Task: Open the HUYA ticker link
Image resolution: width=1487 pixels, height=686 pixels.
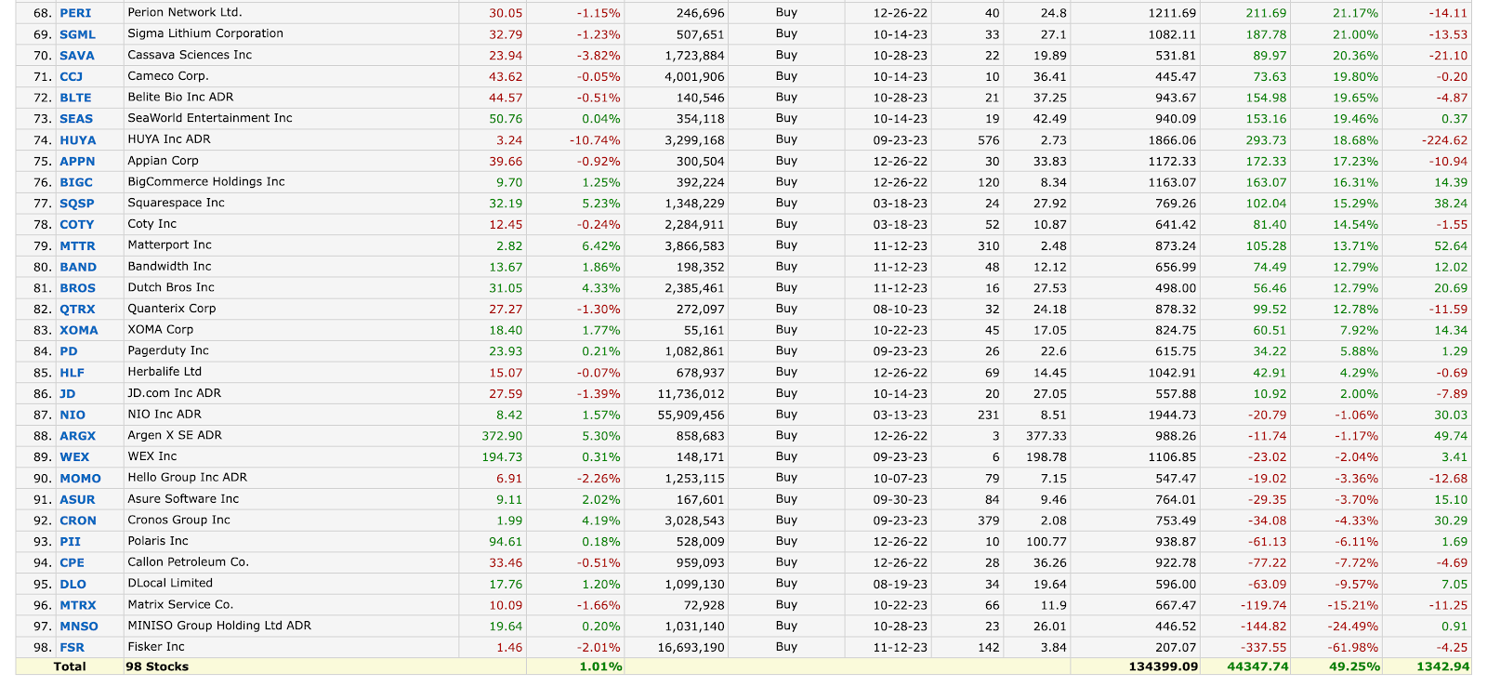Action: point(78,140)
